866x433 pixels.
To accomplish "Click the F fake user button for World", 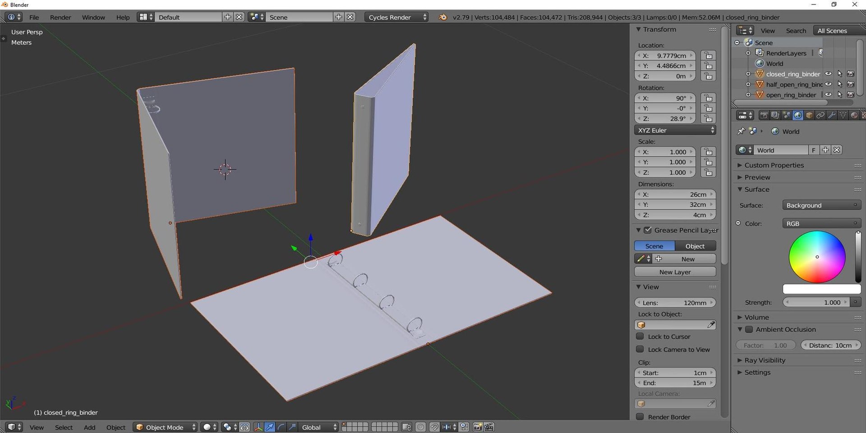I will (x=814, y=150).
